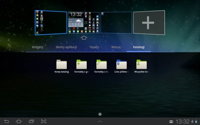The height and width of the screenshot is (125, 200).
Task: Select the Więcej tab
Action: click(x=116, y=47)
